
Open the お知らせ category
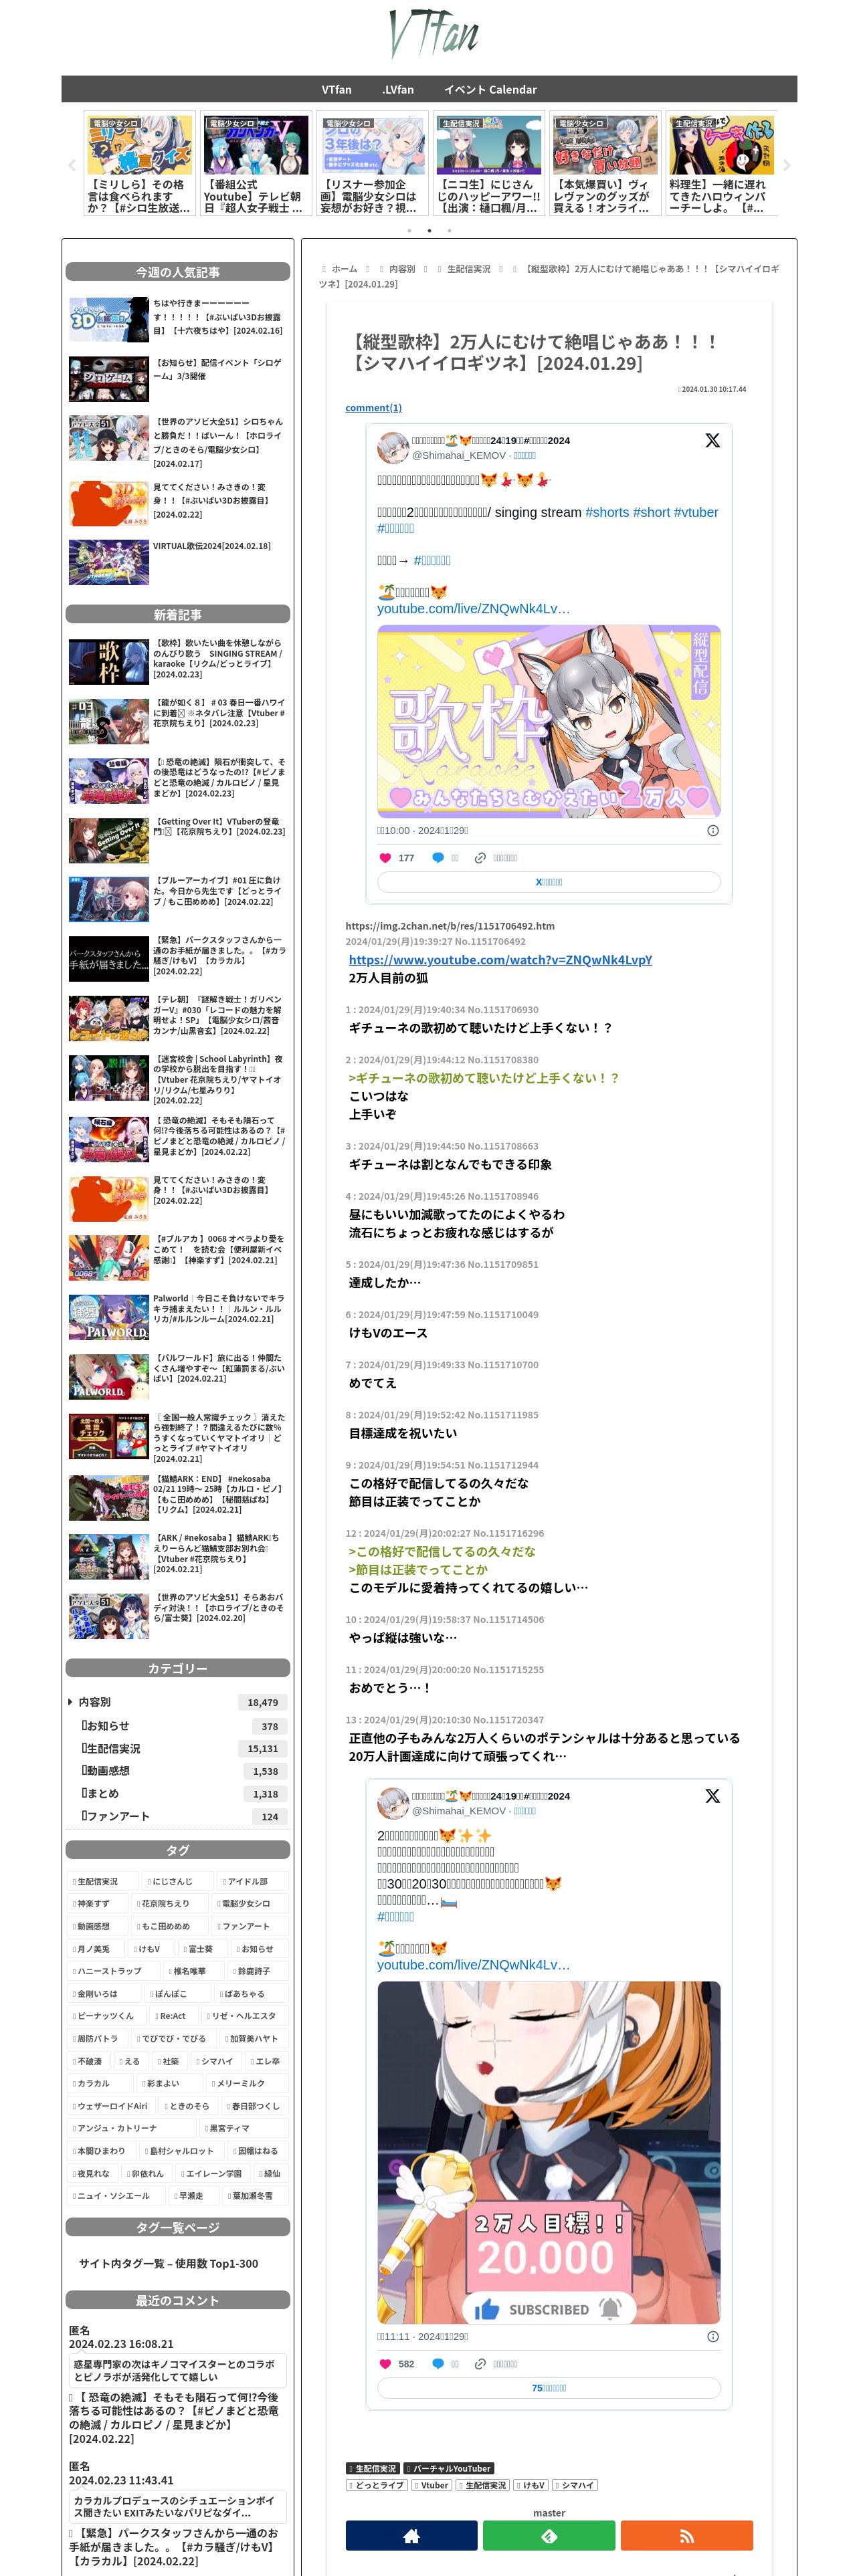pyautogui.click(x=106, y=1725)
